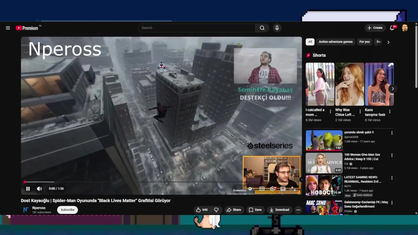This screenshot has width=418, height=235.
Task: Click the Screenshot button in the player
Action: [239, 190]
